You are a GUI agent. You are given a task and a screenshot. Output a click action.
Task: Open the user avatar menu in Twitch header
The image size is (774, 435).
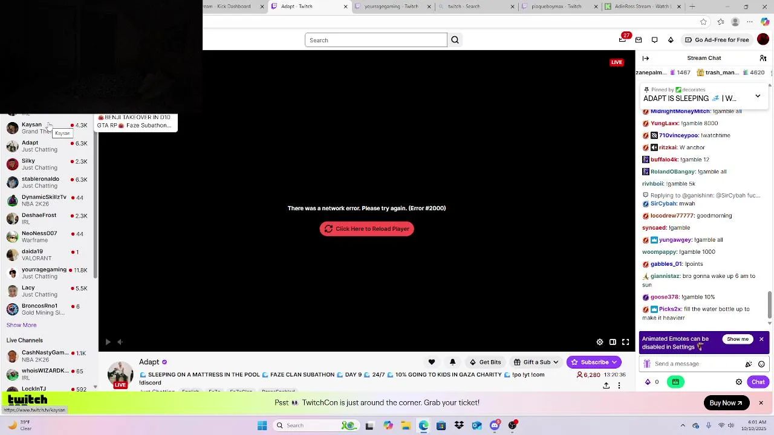763,40
